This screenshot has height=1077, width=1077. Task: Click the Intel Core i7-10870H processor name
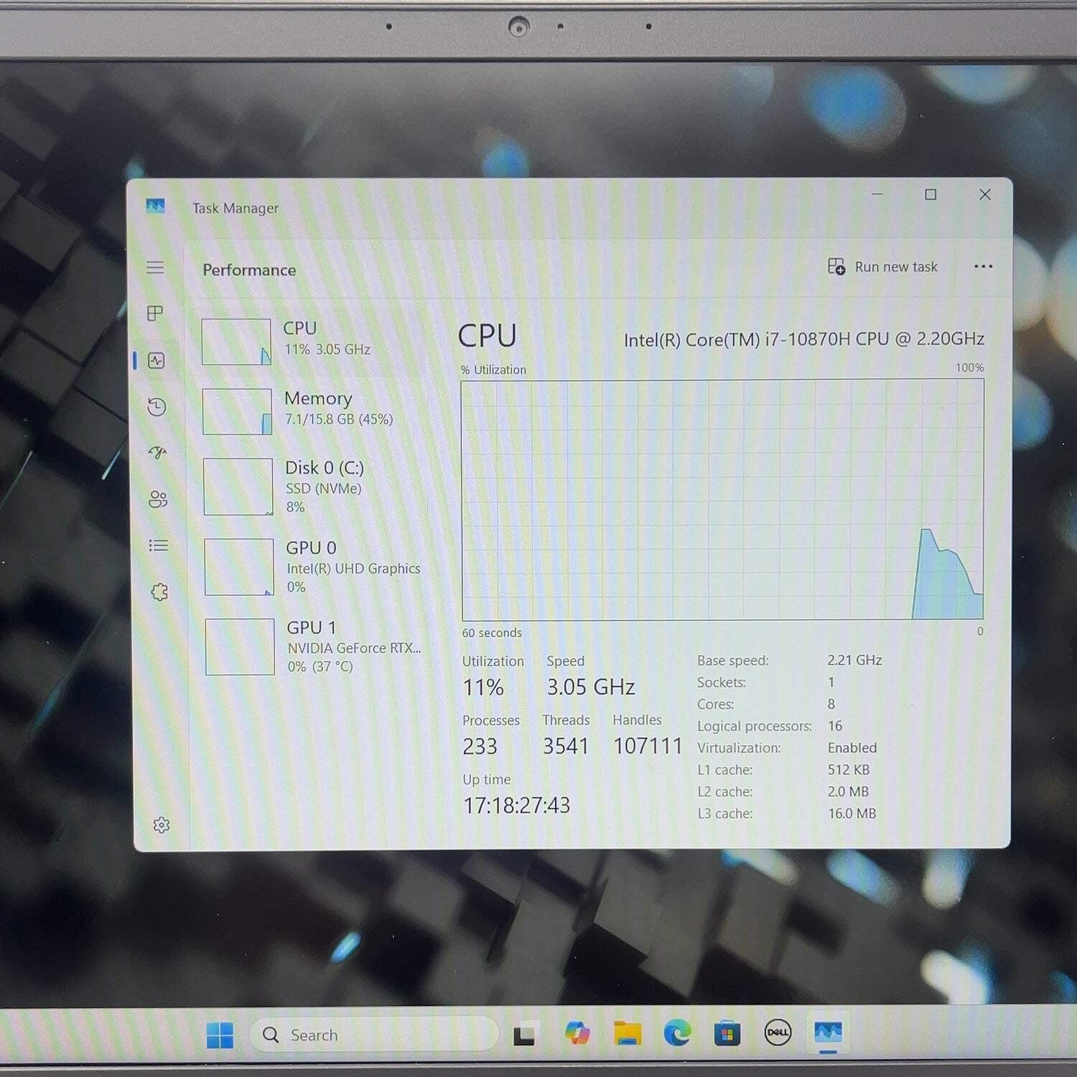803,339
